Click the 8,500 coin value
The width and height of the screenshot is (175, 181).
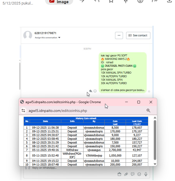[115, 128]
